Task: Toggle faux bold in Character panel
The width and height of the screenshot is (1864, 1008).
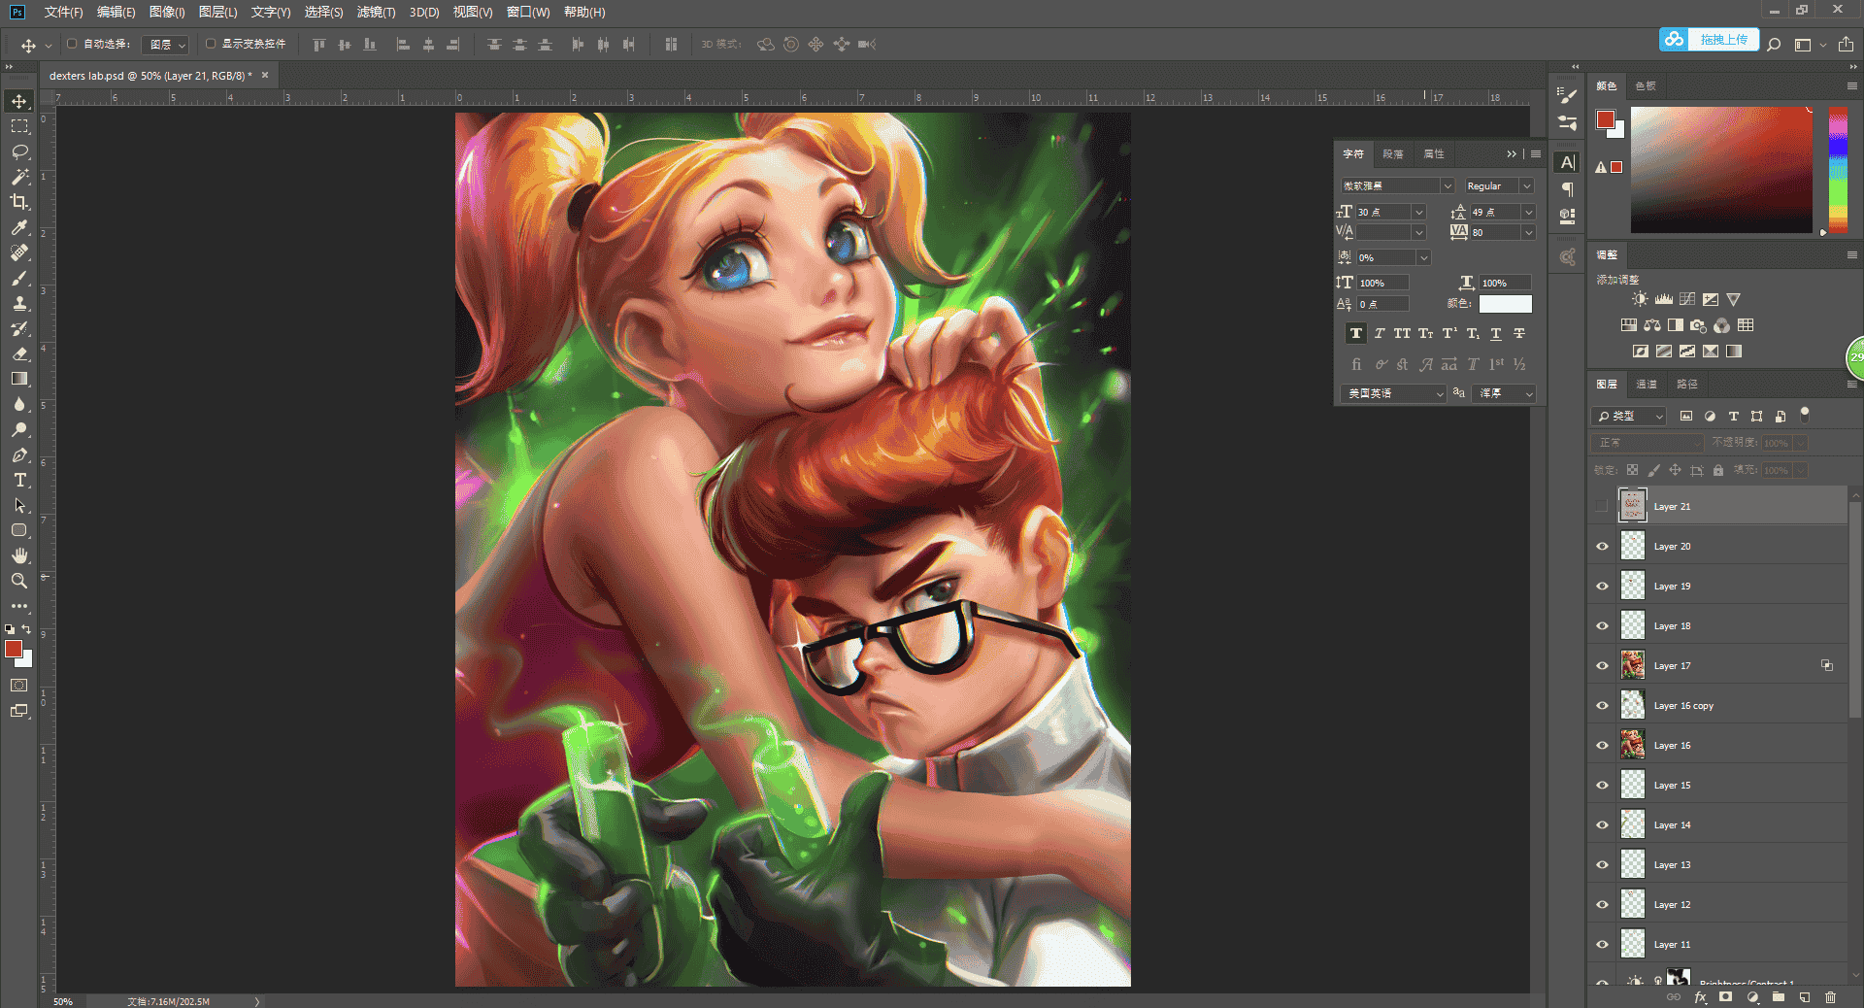Action: pos(1355,333)
